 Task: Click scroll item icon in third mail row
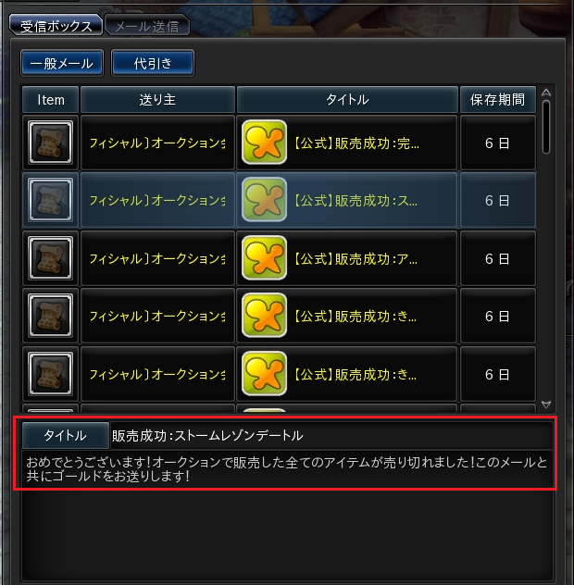coord(50,258)
